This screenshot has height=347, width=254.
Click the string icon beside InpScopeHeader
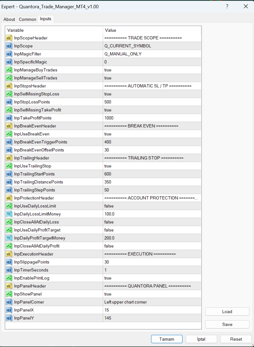coord(9,38)
